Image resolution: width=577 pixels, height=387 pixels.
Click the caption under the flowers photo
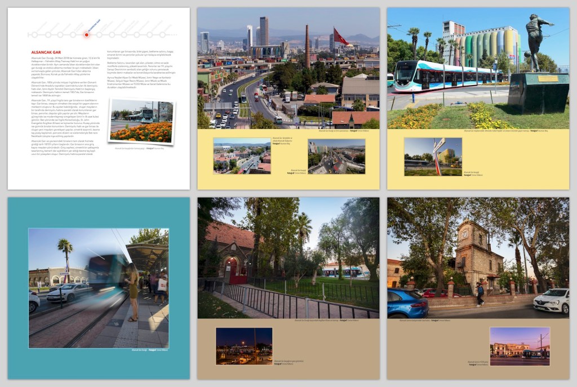coord(141,148)
